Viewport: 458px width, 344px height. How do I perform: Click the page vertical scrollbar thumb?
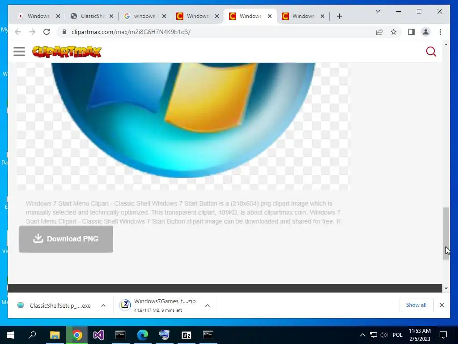pyautogui.click(x=446, y=233)
